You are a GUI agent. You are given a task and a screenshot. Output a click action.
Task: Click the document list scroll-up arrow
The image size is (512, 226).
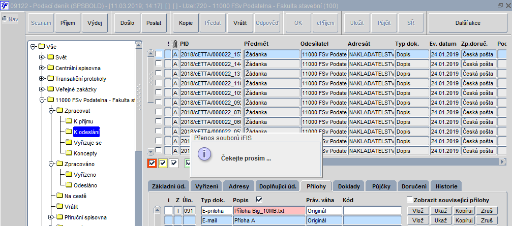[x=150, y=53]
